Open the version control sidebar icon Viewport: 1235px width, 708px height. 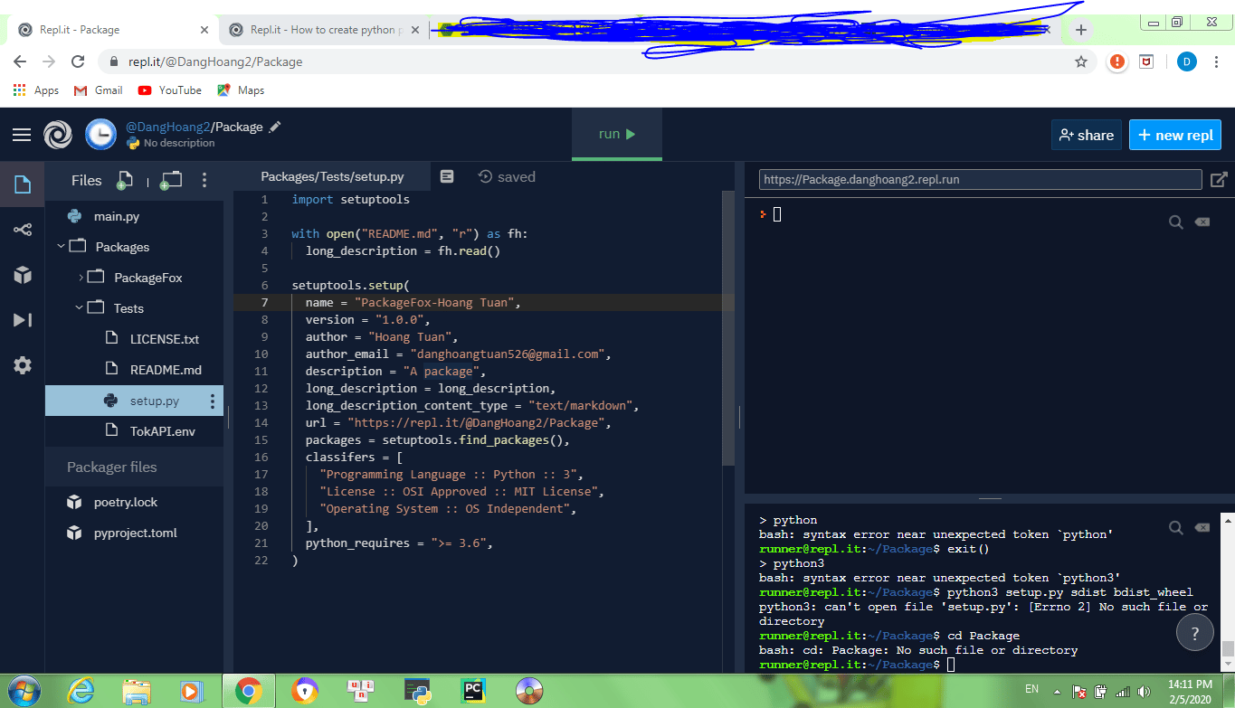23,230
